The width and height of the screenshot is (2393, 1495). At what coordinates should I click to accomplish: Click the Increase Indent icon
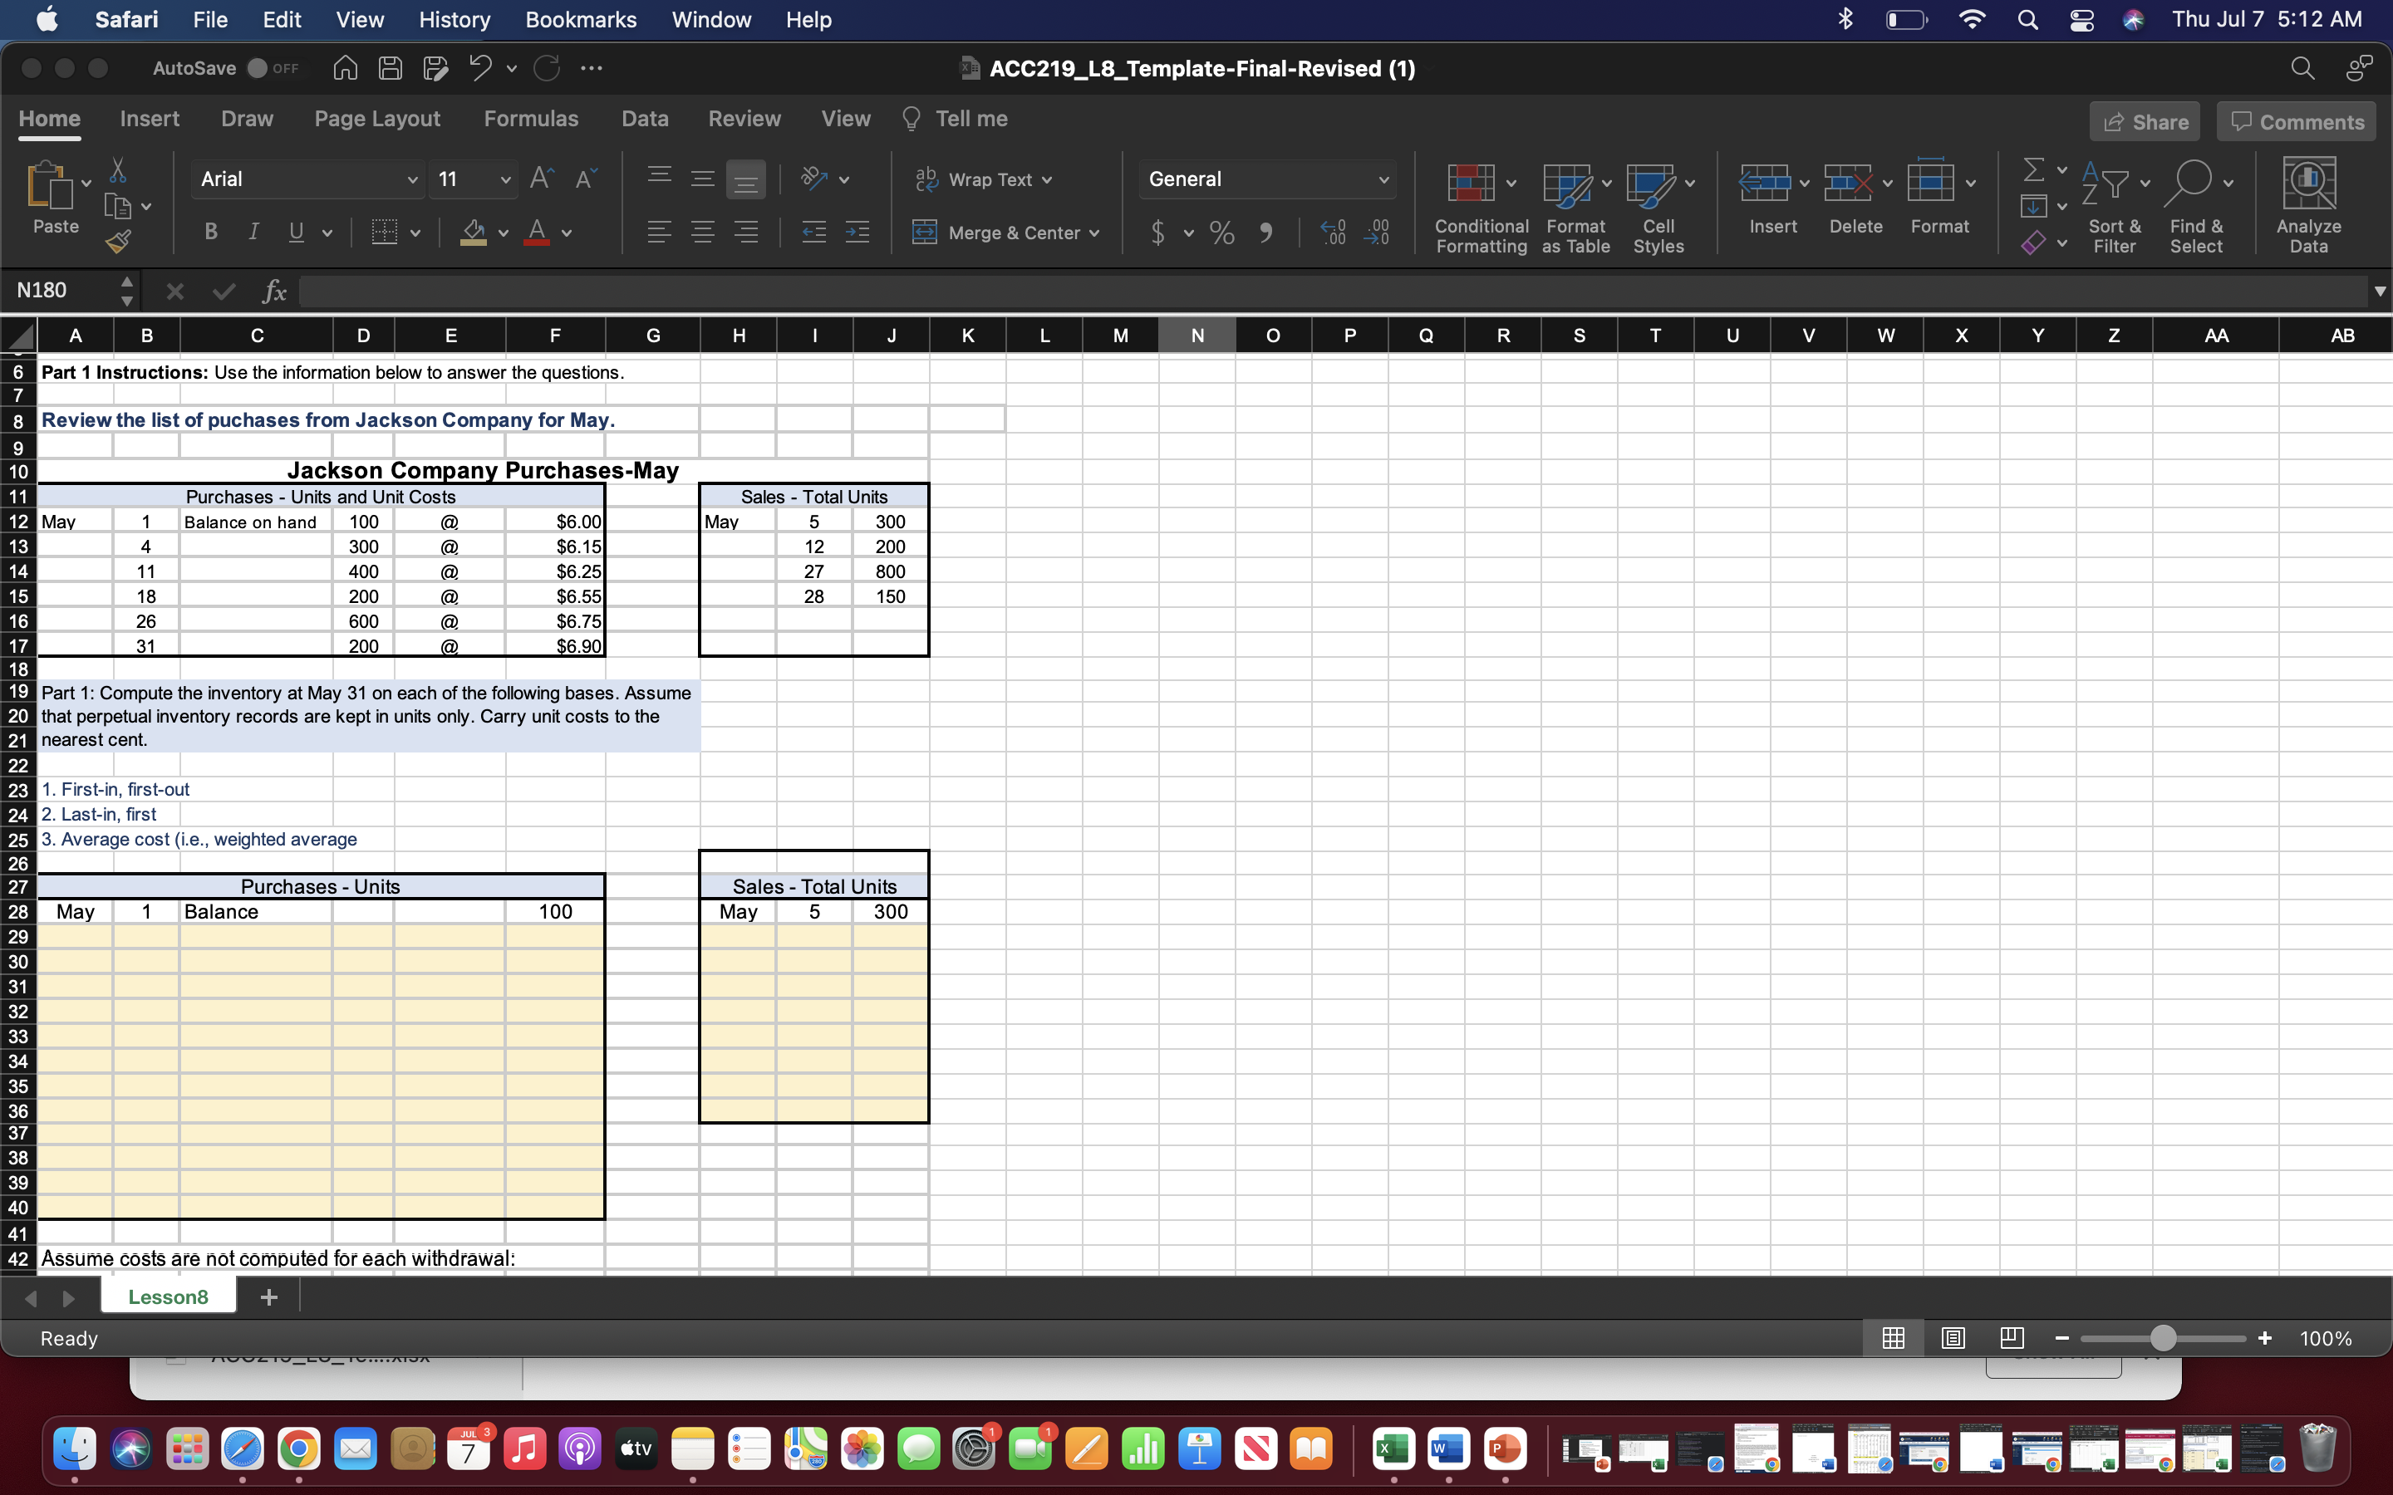857,233
